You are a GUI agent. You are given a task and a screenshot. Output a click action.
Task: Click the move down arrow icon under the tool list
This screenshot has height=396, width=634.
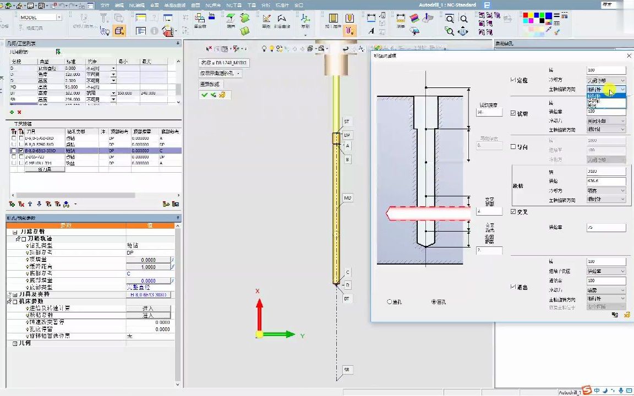click(39, 204)
